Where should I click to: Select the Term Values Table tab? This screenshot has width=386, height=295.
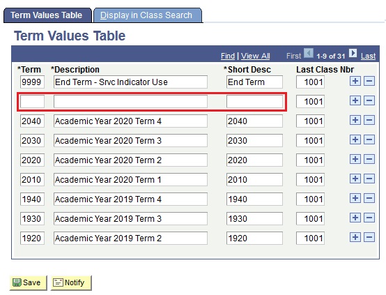click(46, 15)
